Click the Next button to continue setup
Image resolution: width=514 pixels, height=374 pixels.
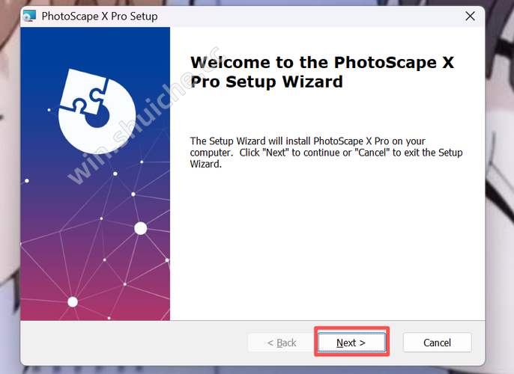tap(351, 343)
